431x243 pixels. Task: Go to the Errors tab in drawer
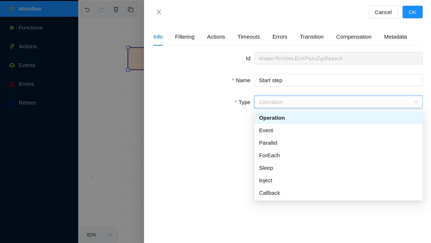(280, 37)
